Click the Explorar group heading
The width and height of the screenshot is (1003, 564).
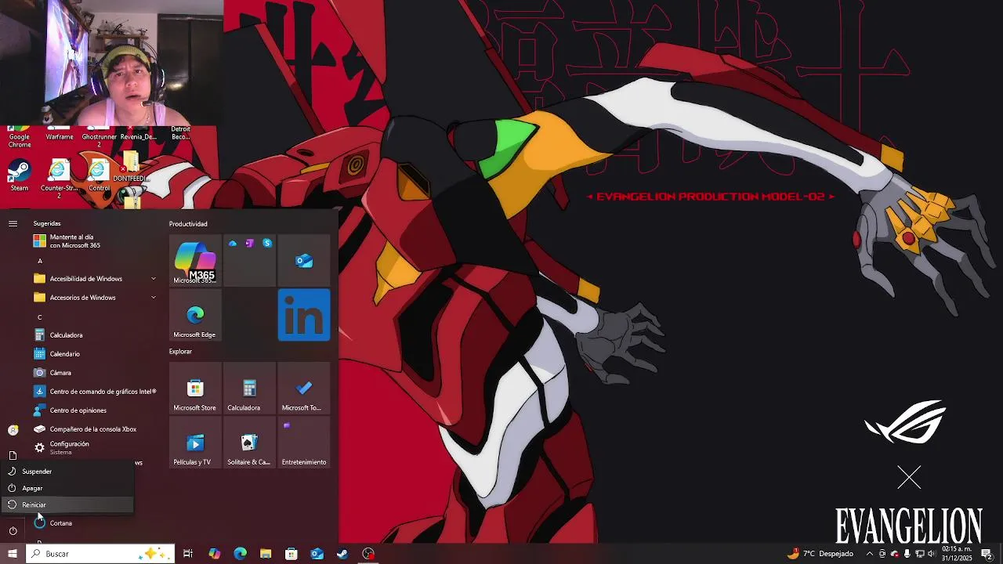[x=180, y=352]
